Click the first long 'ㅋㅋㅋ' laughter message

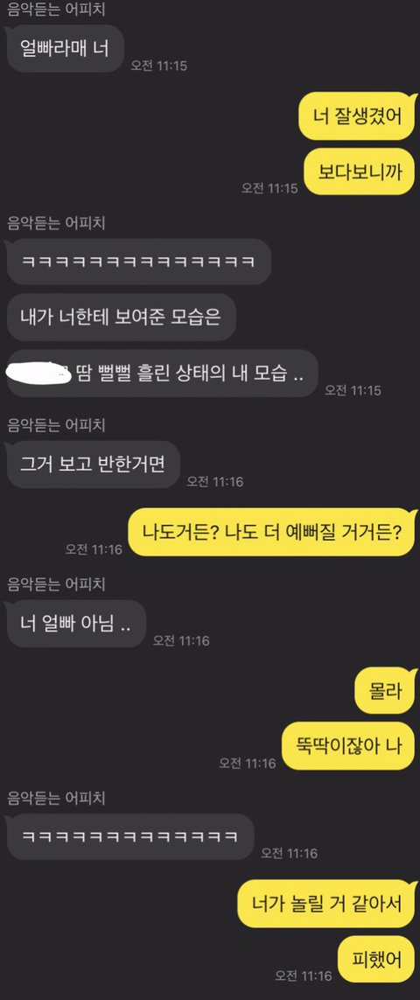(x=138, y=262)
